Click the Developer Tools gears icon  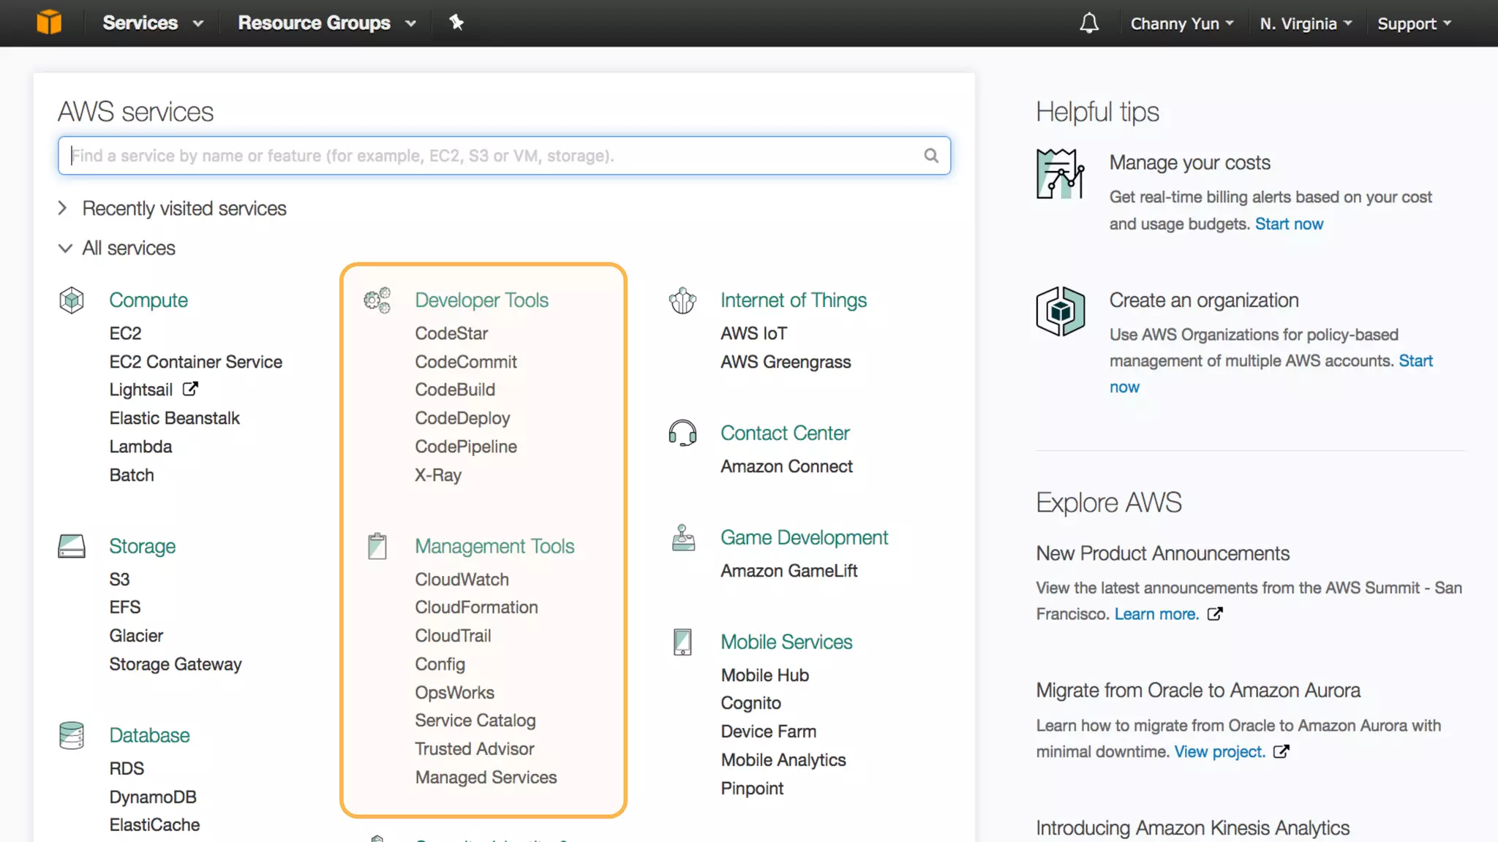tap(377, 300)
